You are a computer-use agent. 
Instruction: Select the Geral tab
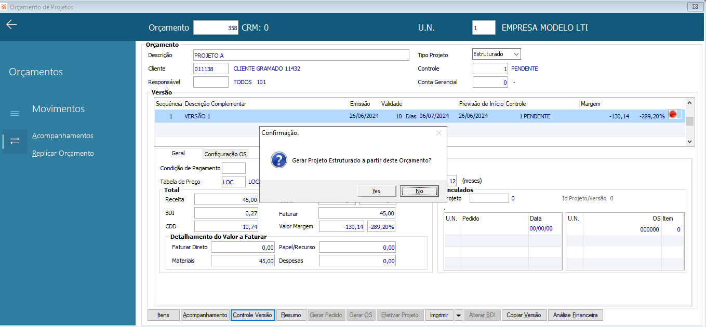click(178, 154)
